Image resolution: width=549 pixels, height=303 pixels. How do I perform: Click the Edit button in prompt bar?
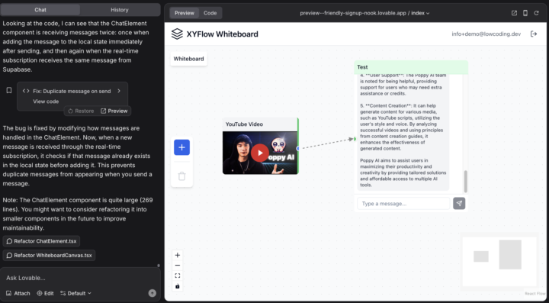[45, 293]
